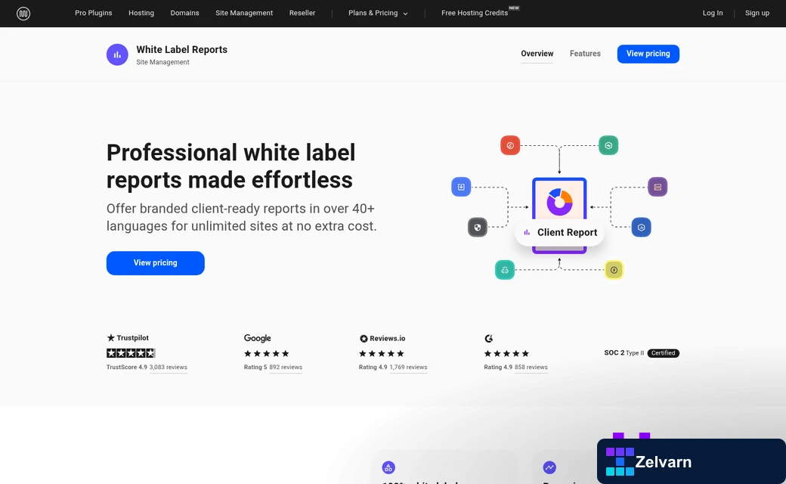
Task: Click the red icon in the diagram
Action: point(510,145)
